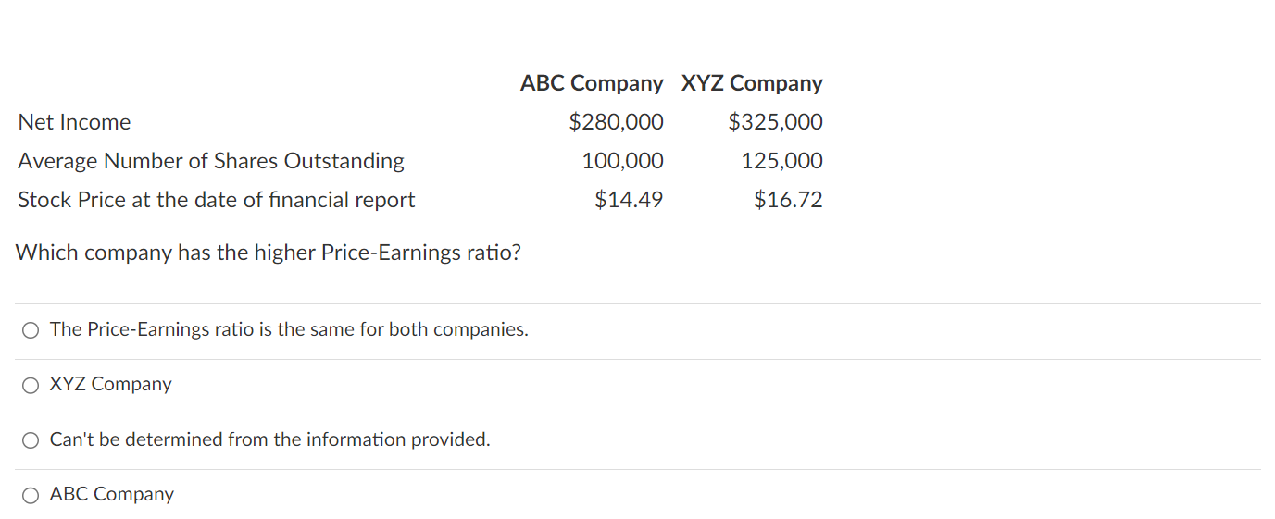
Task: Pick the ABC Company radio button
Action: 31,495
